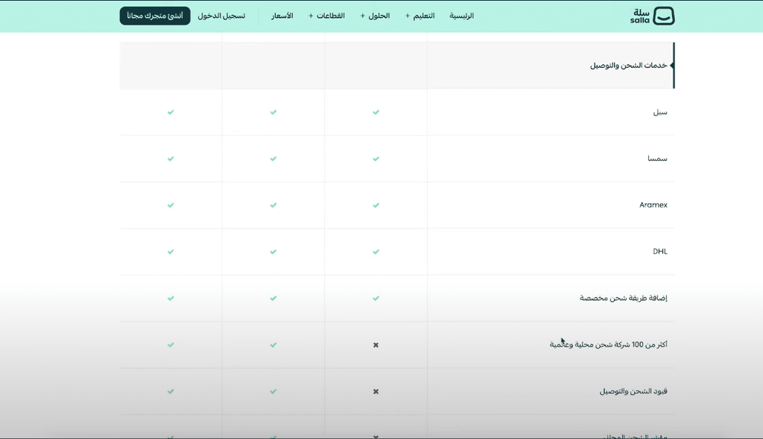This screenshot has height=439, width=763.
Task: Click the تسجيل الدخول login link
Action: 221,16
